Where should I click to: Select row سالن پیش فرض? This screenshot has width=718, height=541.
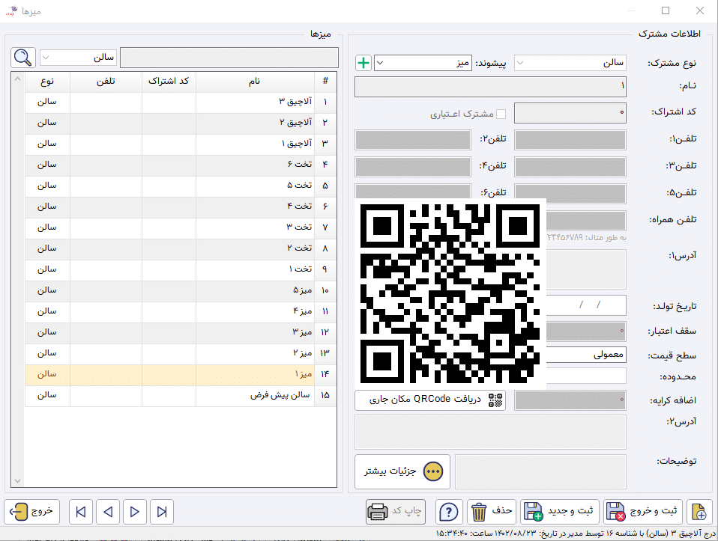click(x=181, y=396)
